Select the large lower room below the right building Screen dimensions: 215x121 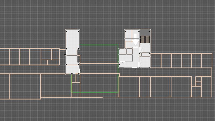pyautogui.click(x=129, y=86)
